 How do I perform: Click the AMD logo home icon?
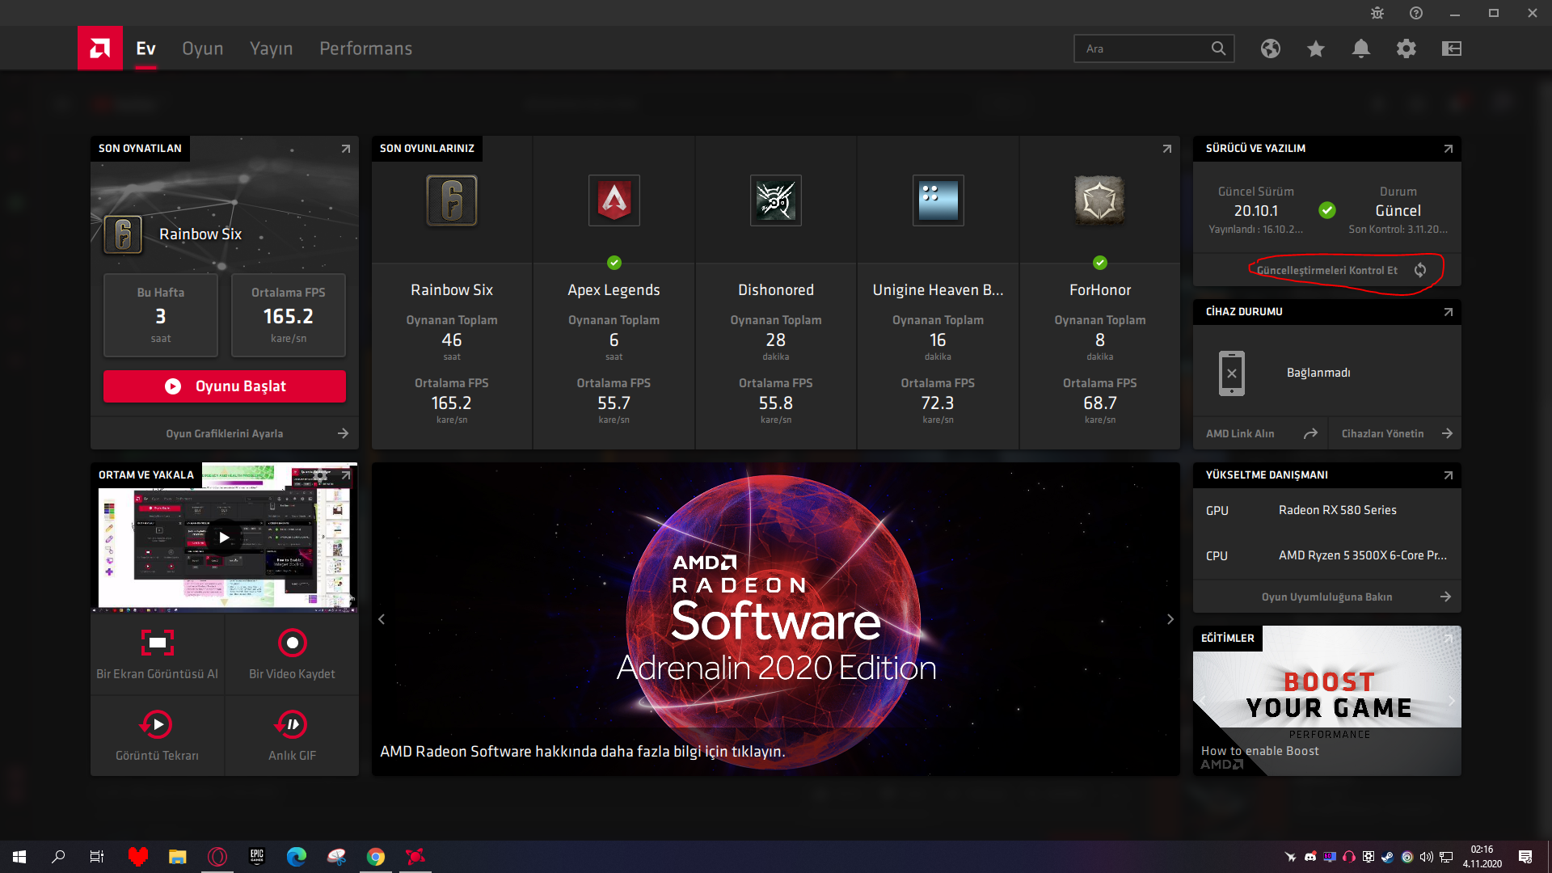click(100, 48)
